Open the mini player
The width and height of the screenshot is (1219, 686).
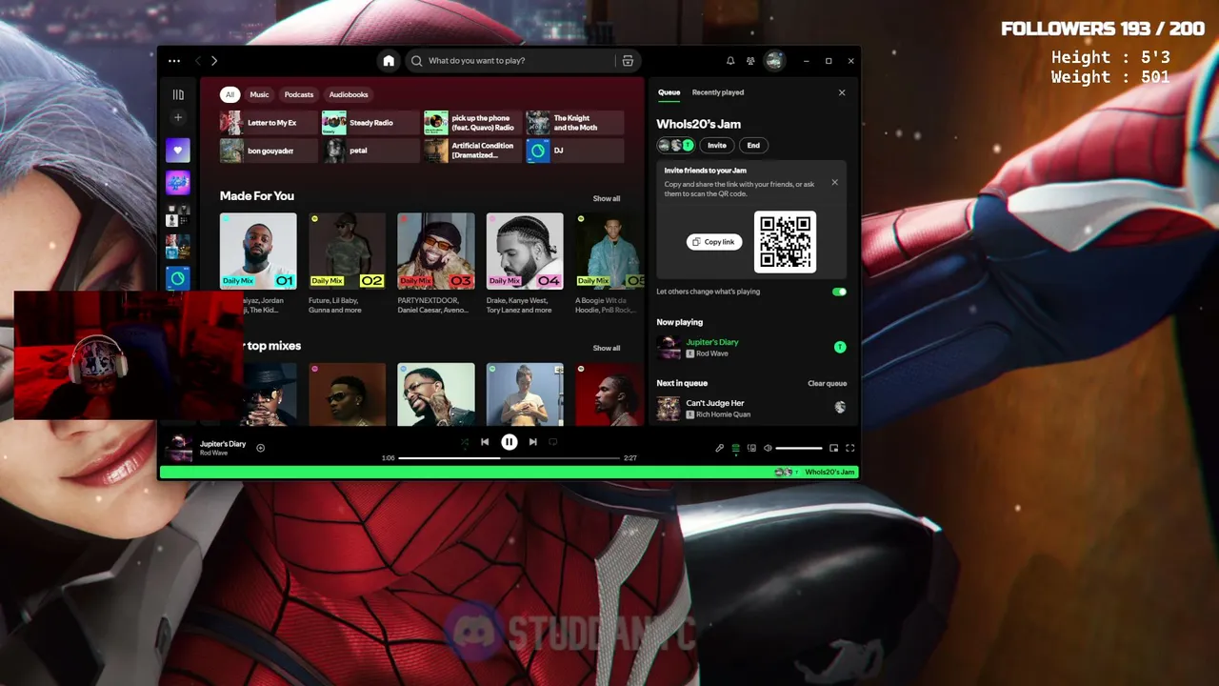(834, 448)
